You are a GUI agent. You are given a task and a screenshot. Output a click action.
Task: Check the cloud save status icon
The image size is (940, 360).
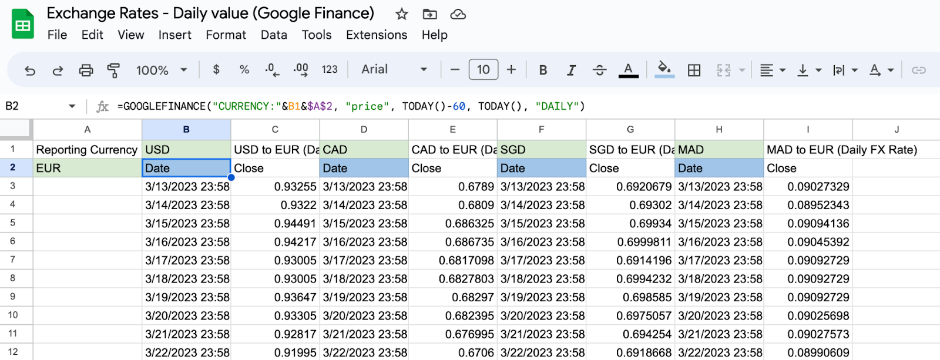pyautogui.click(x=458, y=14)
